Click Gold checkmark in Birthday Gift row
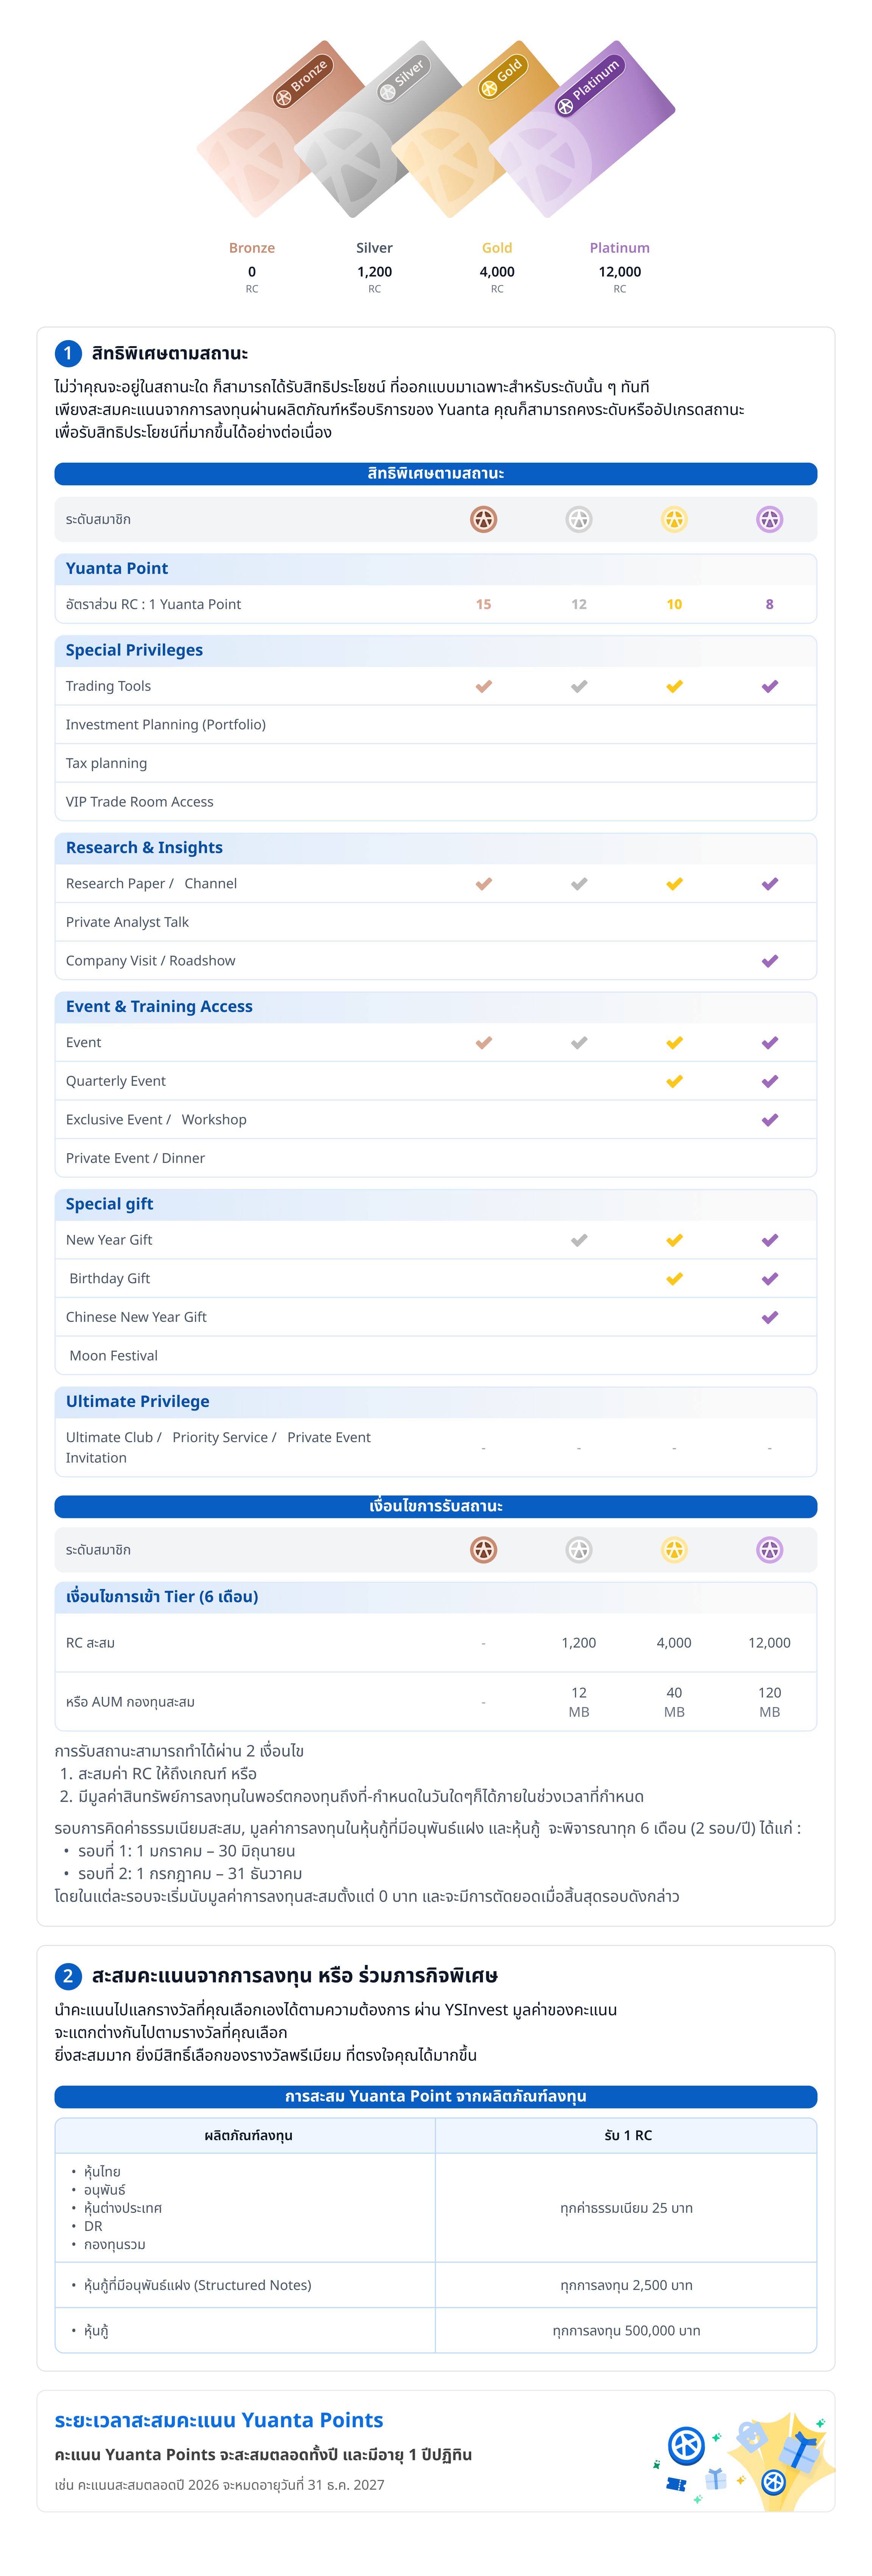Screen dimensions: 872x2576 click(674, 1278)
